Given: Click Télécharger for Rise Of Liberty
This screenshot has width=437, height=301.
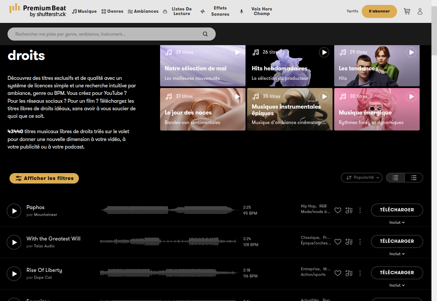Looking at the screenshot, I should [397, 273].
